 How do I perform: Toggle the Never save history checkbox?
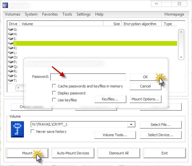32,131
